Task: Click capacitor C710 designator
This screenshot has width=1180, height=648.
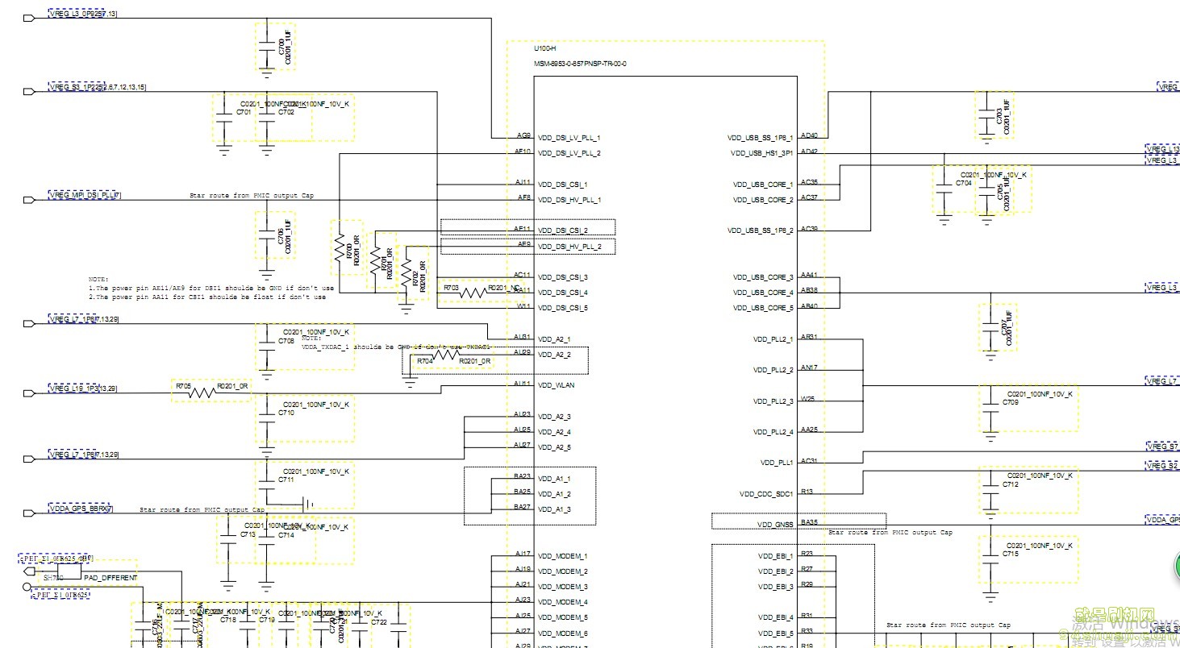Action: pos(286,412)
